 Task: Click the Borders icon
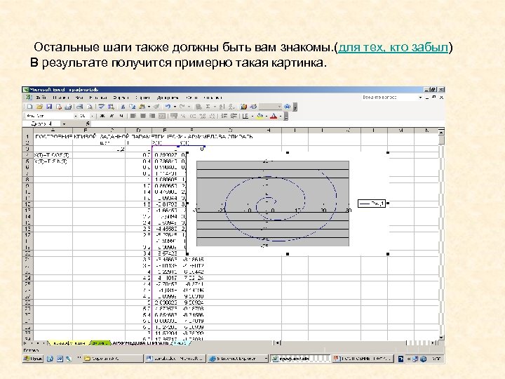pyautogui.click(x=245, y=116)
